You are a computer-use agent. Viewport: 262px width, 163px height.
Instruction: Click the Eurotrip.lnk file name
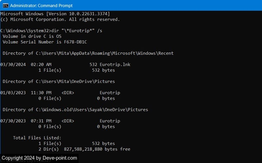pos(115,64)
